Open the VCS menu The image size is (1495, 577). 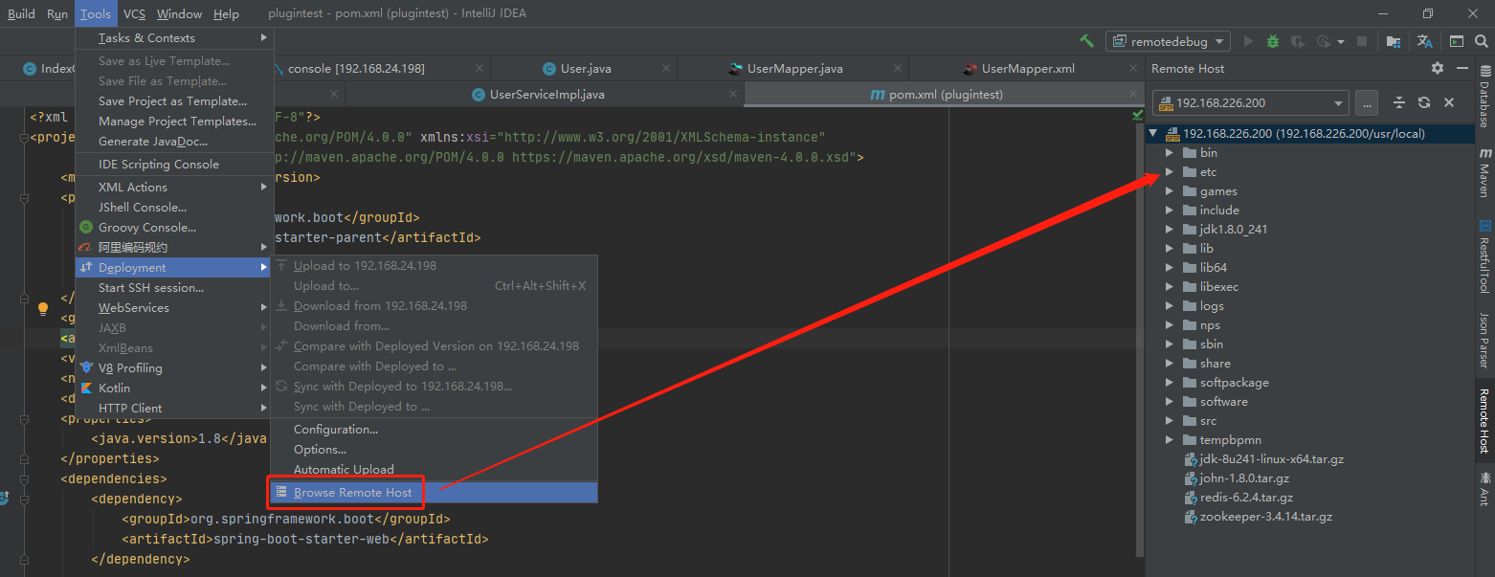click(x=135, y=13)
